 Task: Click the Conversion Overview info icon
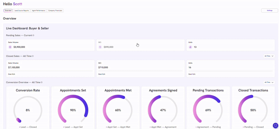[42, 83]
